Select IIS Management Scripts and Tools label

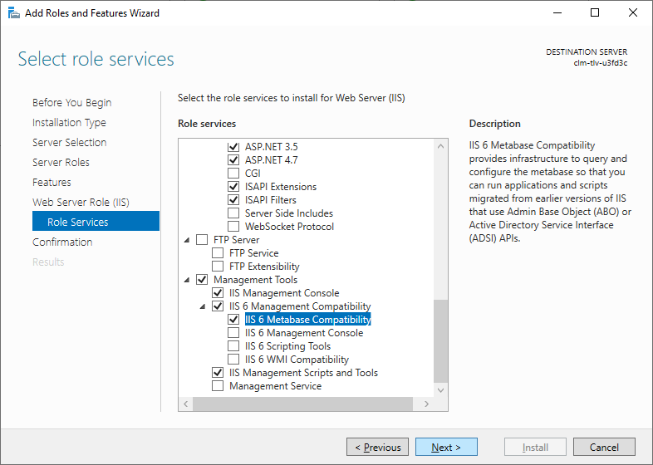pyautogui.click(x=303, y=373)
